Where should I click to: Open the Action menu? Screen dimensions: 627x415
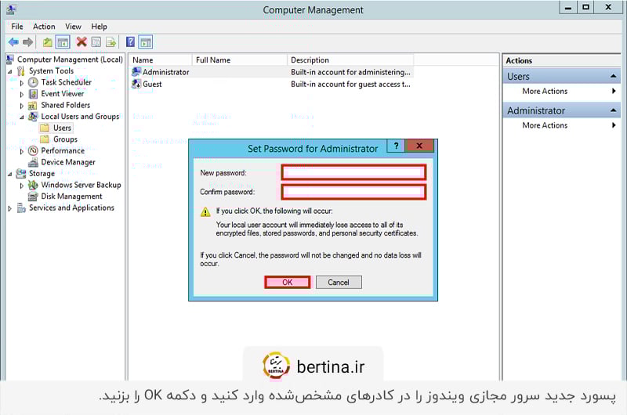pyautogui.click(x=44, y=27)
